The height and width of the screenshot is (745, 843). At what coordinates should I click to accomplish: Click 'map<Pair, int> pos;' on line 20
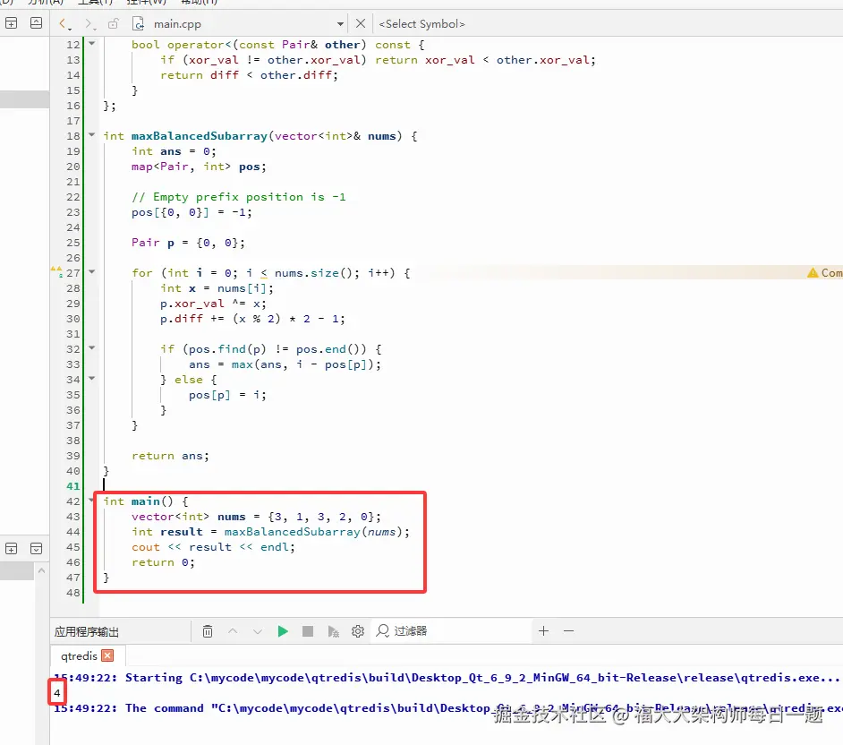pyautogui.click(x=199, y=167)
